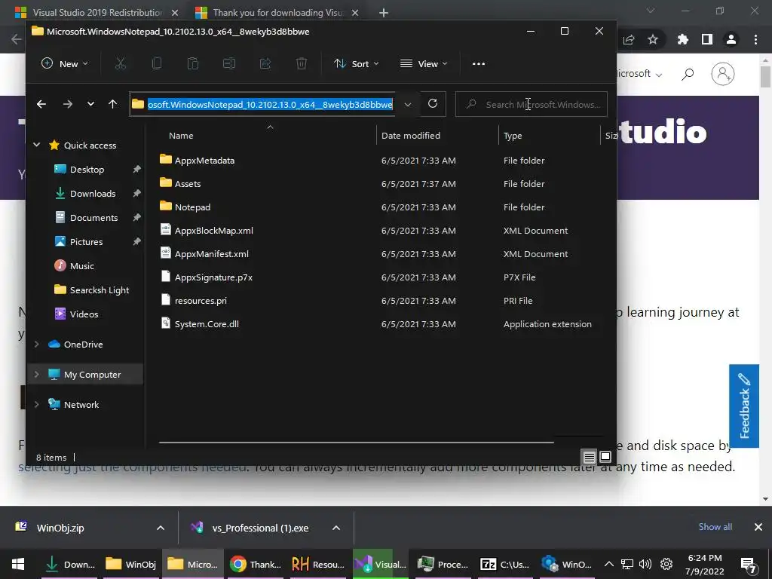Viewport: 772px width, 579px height.
Task: Sort by Type column header
Action: (513, 136)
